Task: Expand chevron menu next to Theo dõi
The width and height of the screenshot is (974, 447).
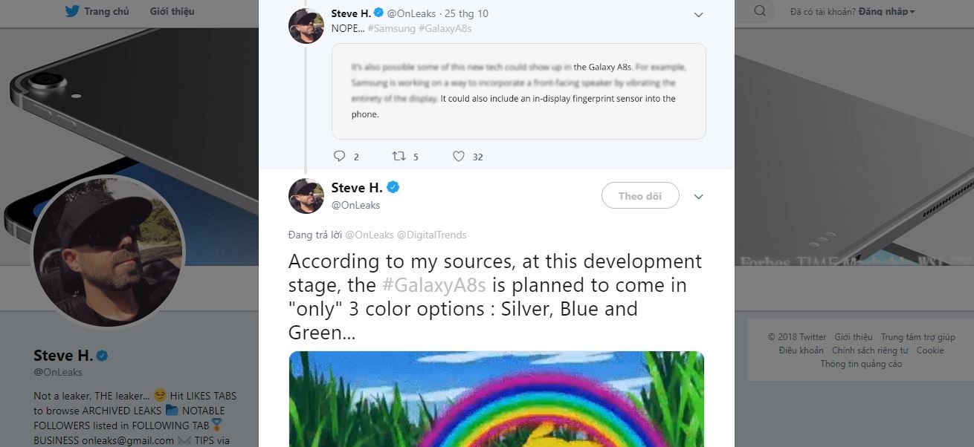Action: click(698, 197)
